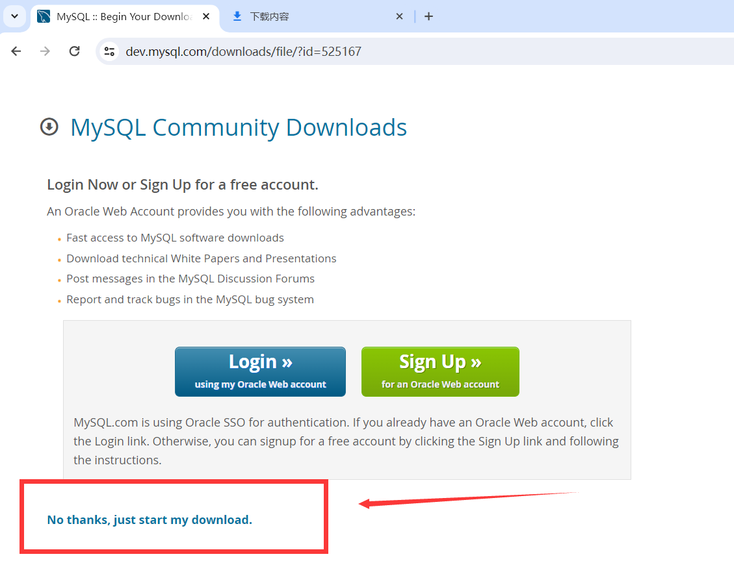Open a new tab with plus button
The height and width of the screenshot is (574, 734).
point(428,16)
